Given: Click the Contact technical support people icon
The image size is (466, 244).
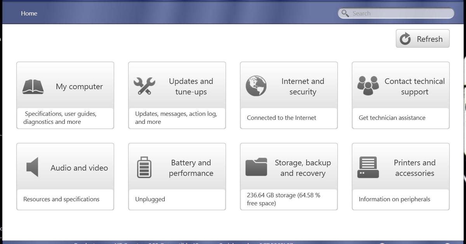Looking at the screenshot, I should pos(368,86).
